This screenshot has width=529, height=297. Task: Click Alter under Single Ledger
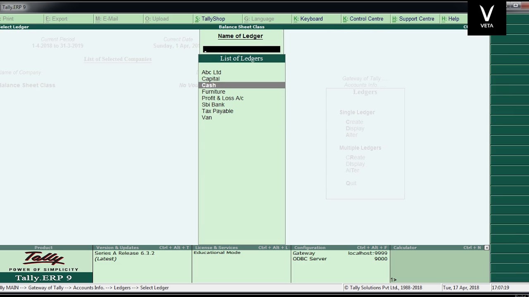pos(352,135)
